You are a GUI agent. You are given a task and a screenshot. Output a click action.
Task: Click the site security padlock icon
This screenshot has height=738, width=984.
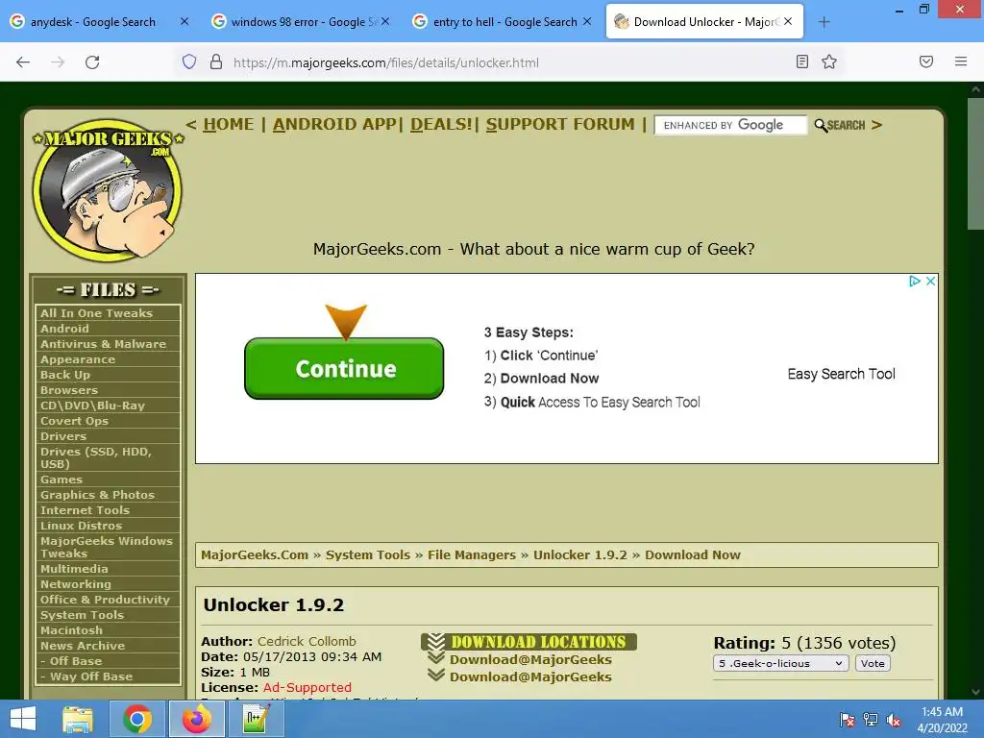[x=216, y=61]
